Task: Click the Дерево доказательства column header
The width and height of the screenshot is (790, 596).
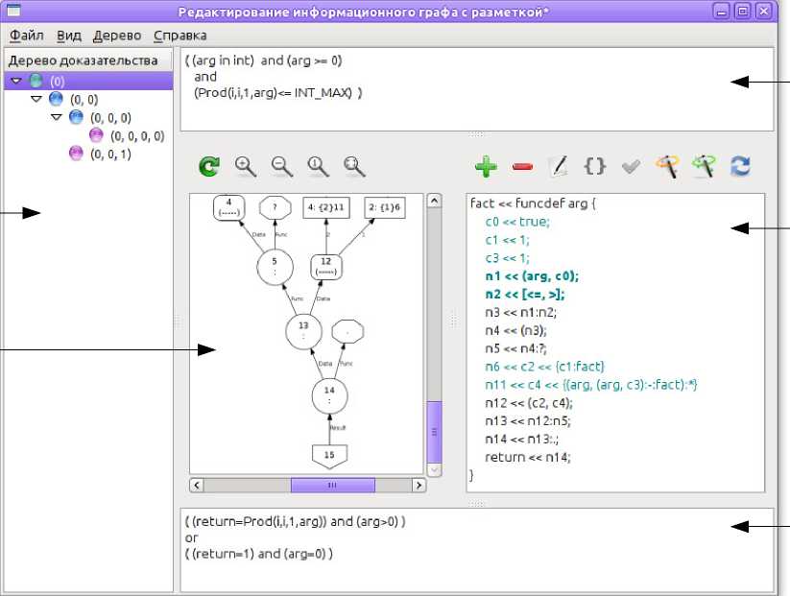Action: click(83, 60)
